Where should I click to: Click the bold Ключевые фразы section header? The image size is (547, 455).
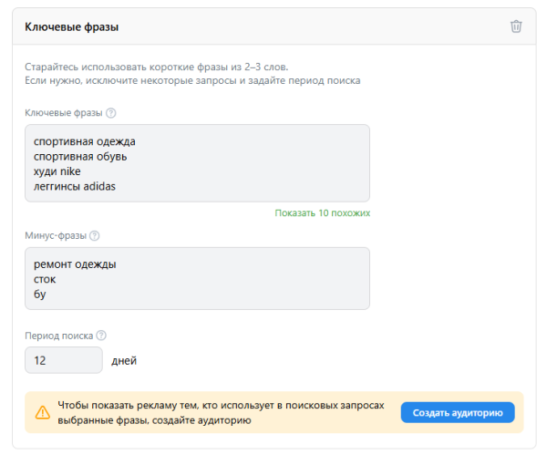point(71,27)
